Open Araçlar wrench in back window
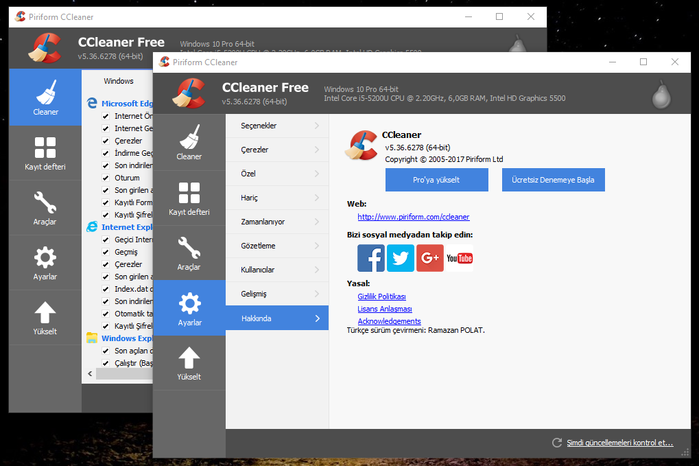The image size is (699, 466). (45, 208)
